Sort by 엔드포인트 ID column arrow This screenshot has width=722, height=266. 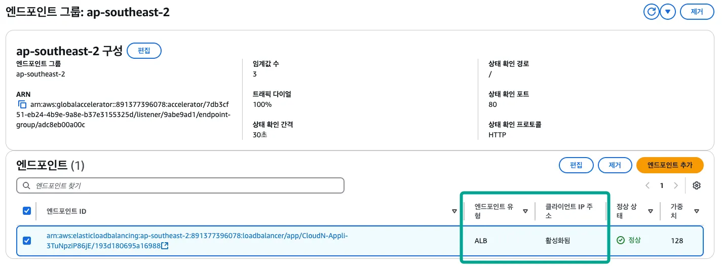coord(454,211)
